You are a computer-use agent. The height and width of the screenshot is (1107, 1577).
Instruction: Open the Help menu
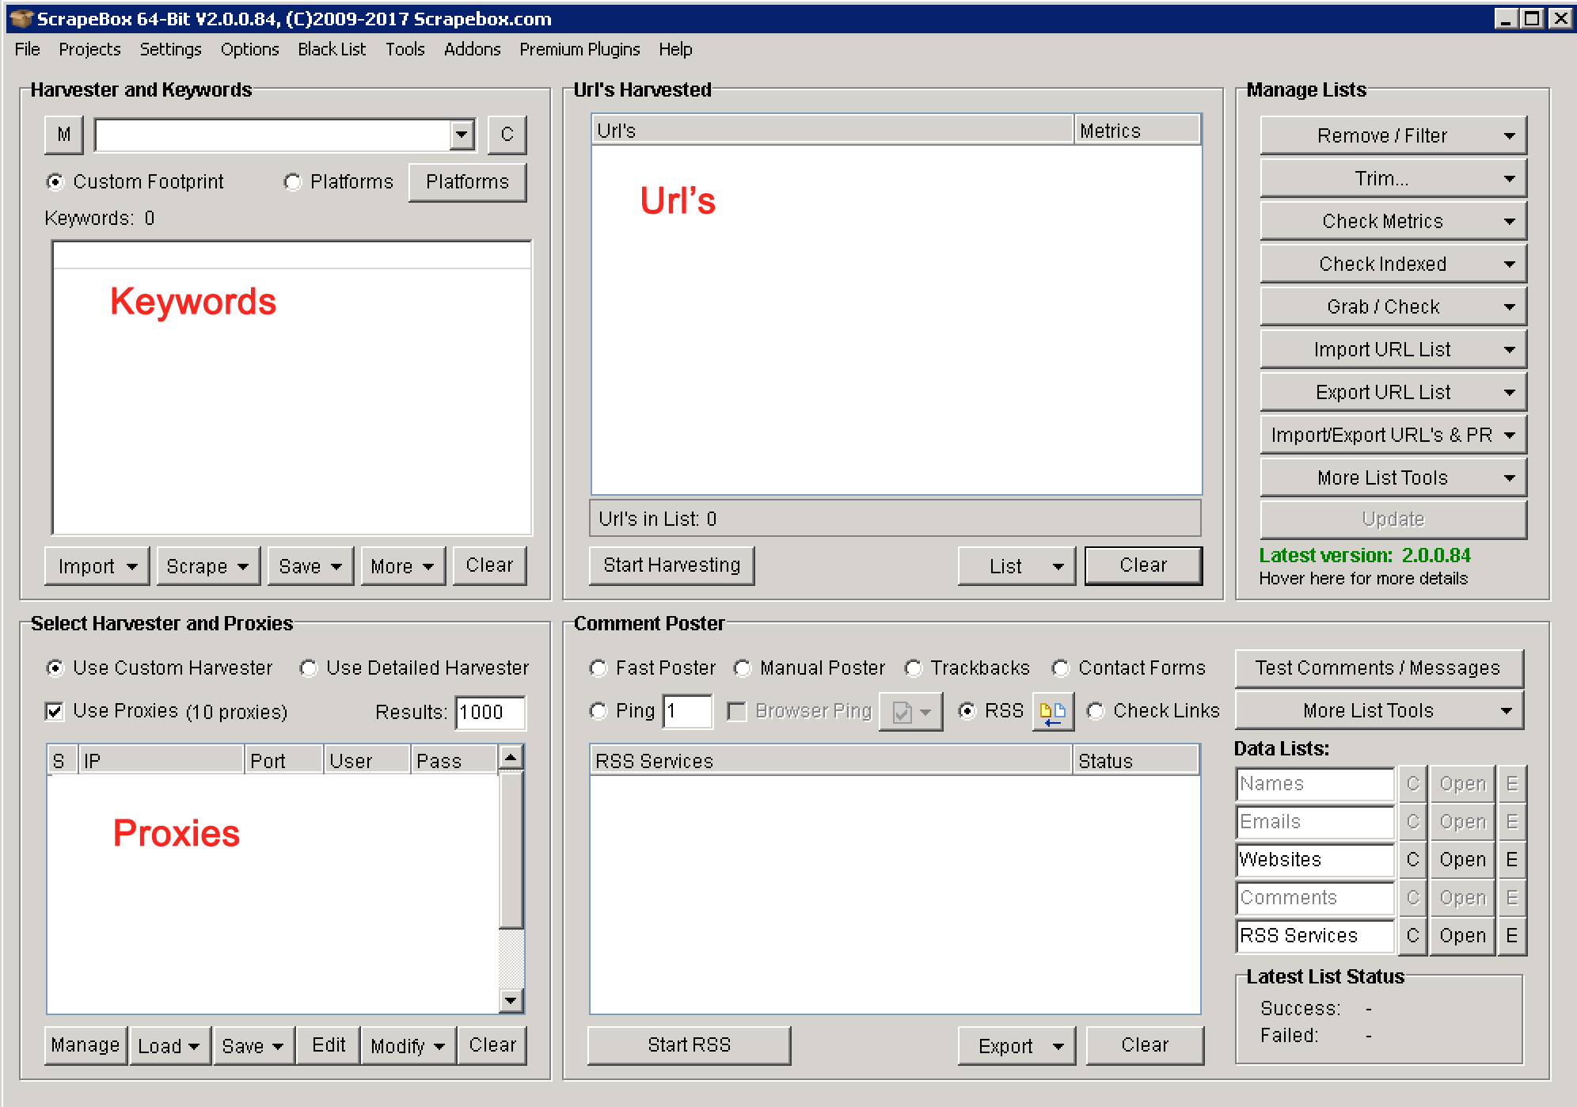coord(675,49)
